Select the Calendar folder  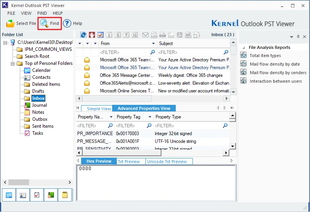41,70
